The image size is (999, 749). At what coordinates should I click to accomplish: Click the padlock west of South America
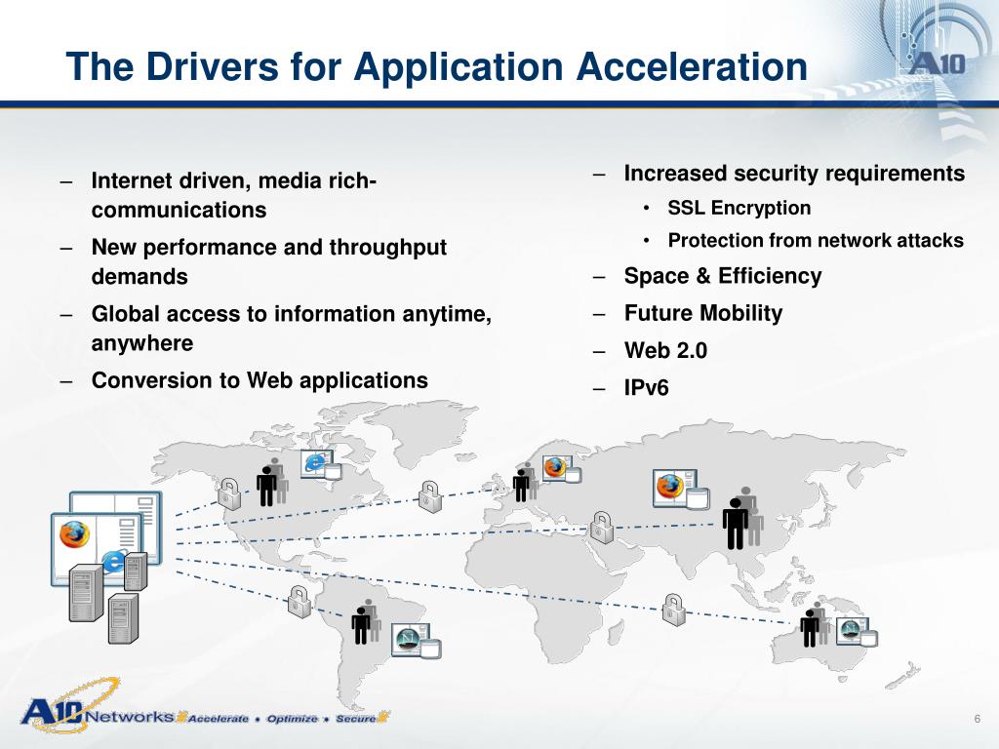point(300,602)
